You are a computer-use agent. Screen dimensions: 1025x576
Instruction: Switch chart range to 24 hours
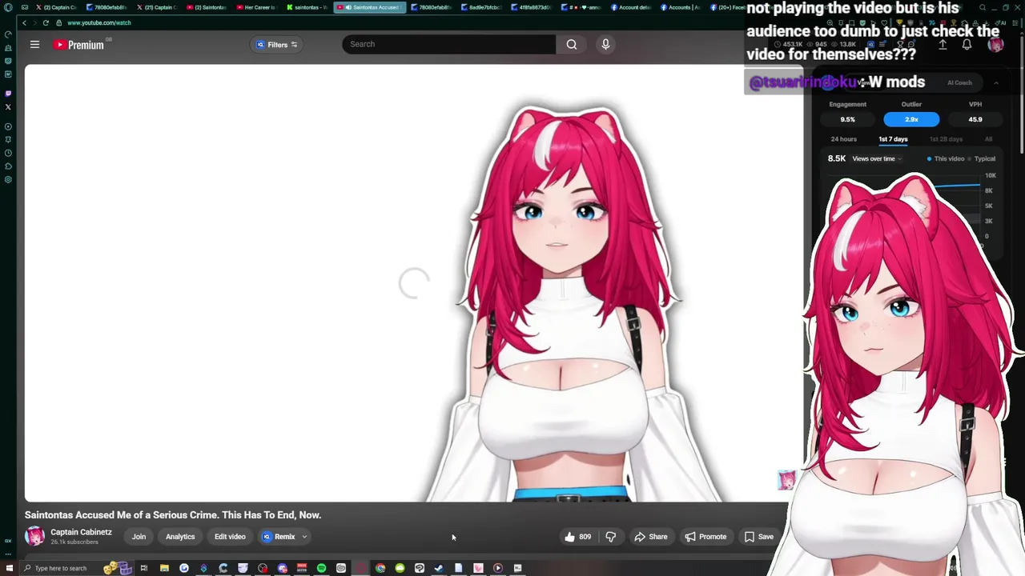pos(843,139)
